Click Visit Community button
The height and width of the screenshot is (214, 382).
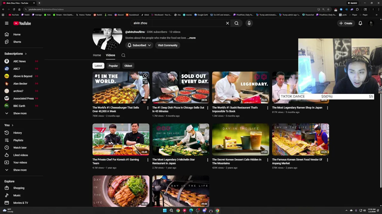(167, 45)
